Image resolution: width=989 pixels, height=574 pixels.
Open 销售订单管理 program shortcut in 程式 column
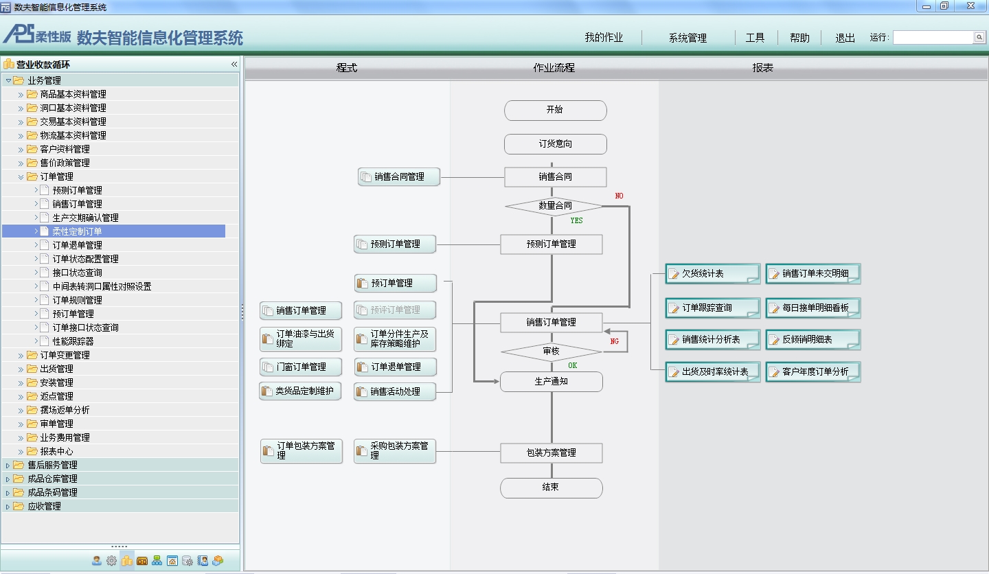click(301, 310)
